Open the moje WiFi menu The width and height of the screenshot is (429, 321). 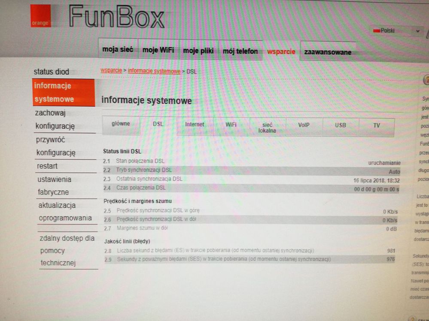point(158,50)
